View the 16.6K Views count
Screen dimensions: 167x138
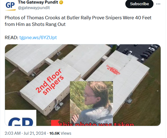tap(60, 133)
